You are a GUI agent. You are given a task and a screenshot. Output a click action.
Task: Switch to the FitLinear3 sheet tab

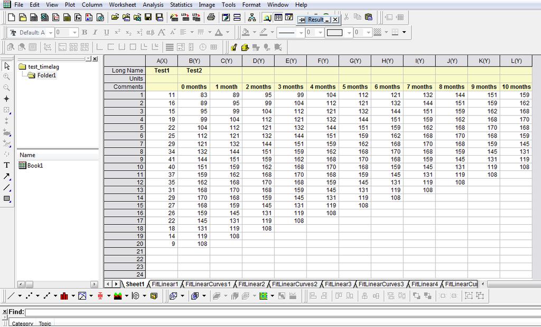click(338, 284)
